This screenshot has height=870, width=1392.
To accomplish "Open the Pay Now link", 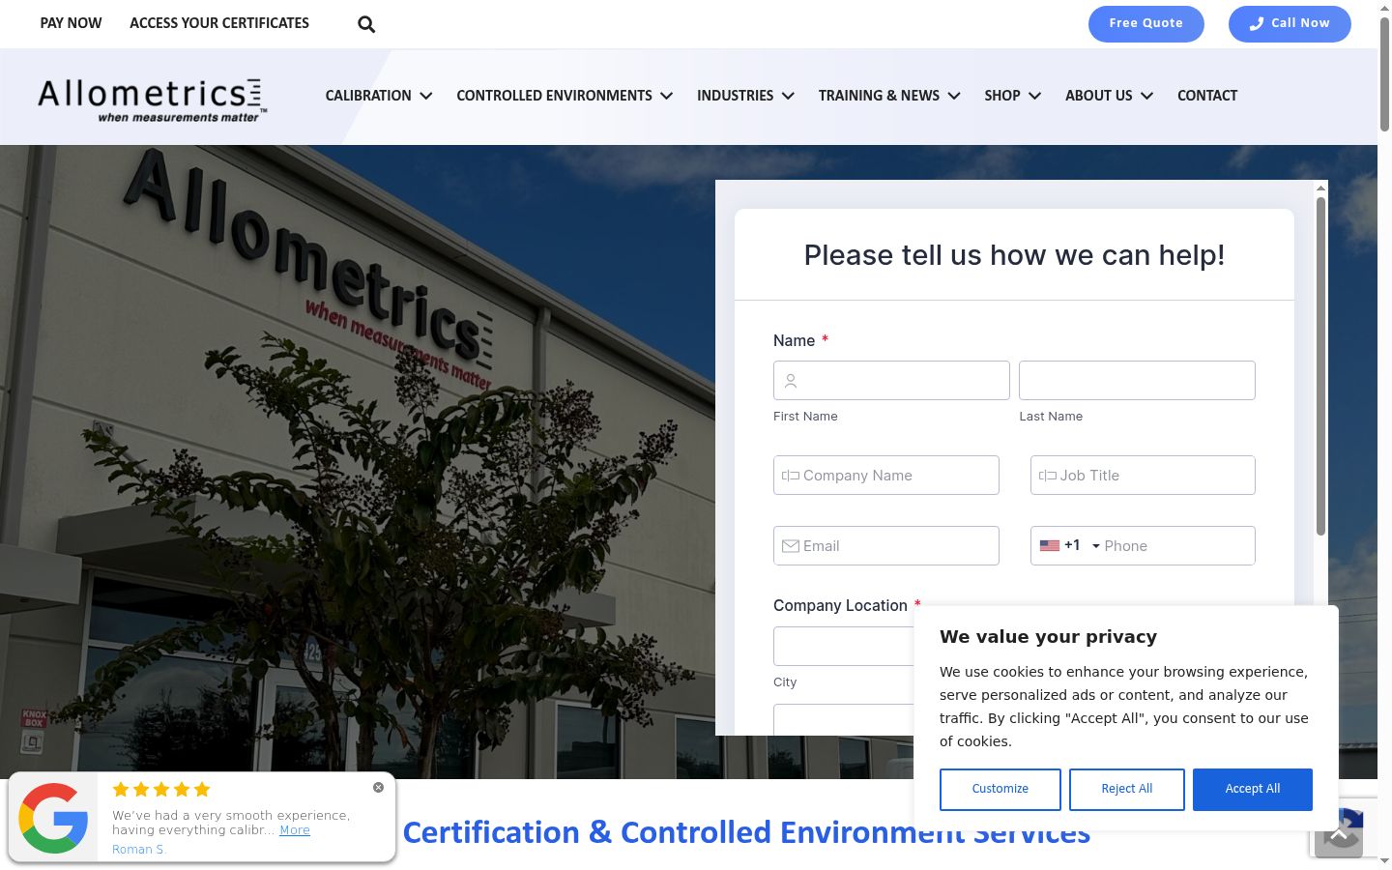I will tap(71, 23).
